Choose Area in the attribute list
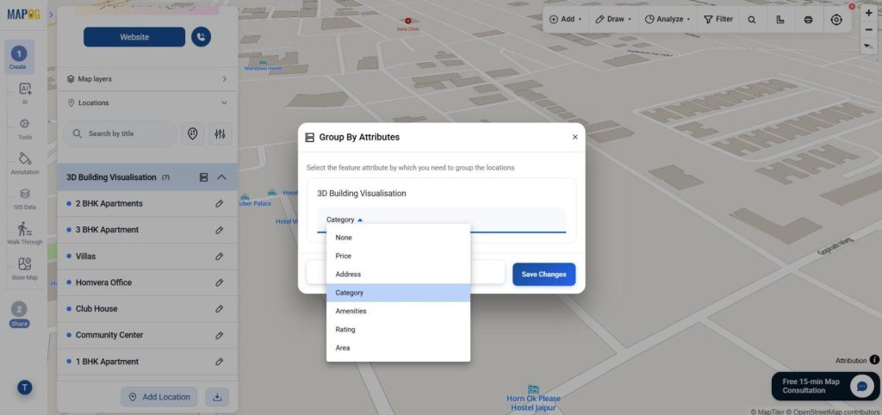The height and width of the screenshot is (415, 882). (x=398, y=348)
